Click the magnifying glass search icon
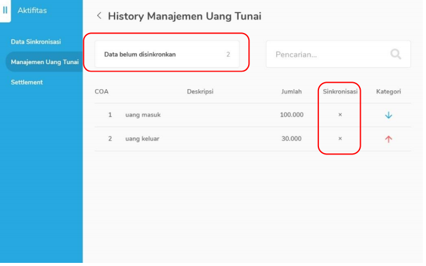The image size is (426, 266). coord(396,54)
